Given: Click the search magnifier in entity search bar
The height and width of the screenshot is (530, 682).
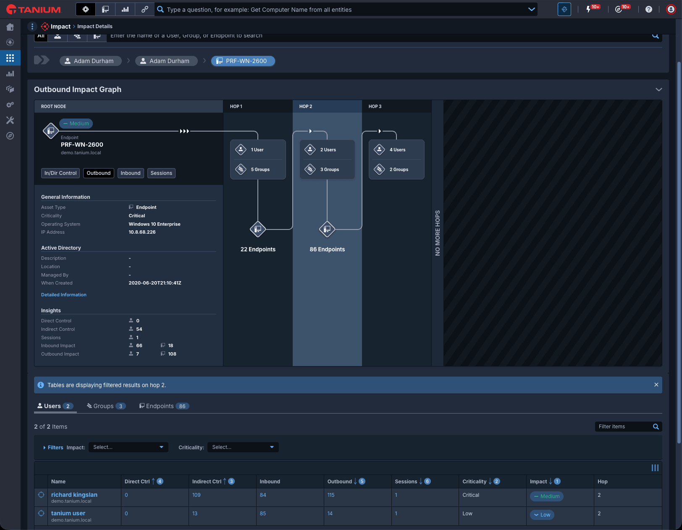Looking at the screenshot, I should 655,36.
